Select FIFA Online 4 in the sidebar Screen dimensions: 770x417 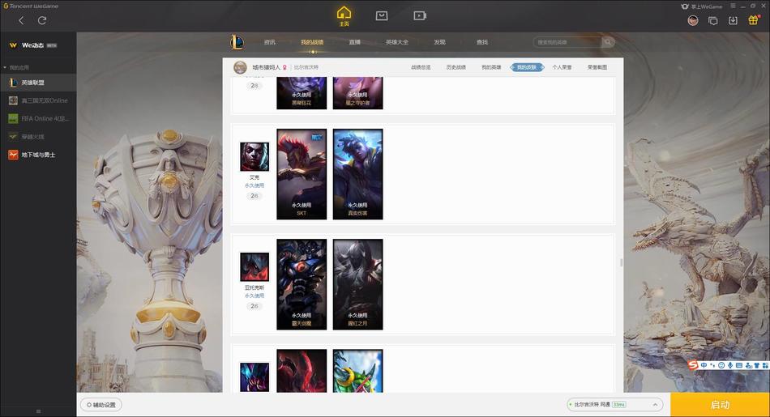(38, 119)
